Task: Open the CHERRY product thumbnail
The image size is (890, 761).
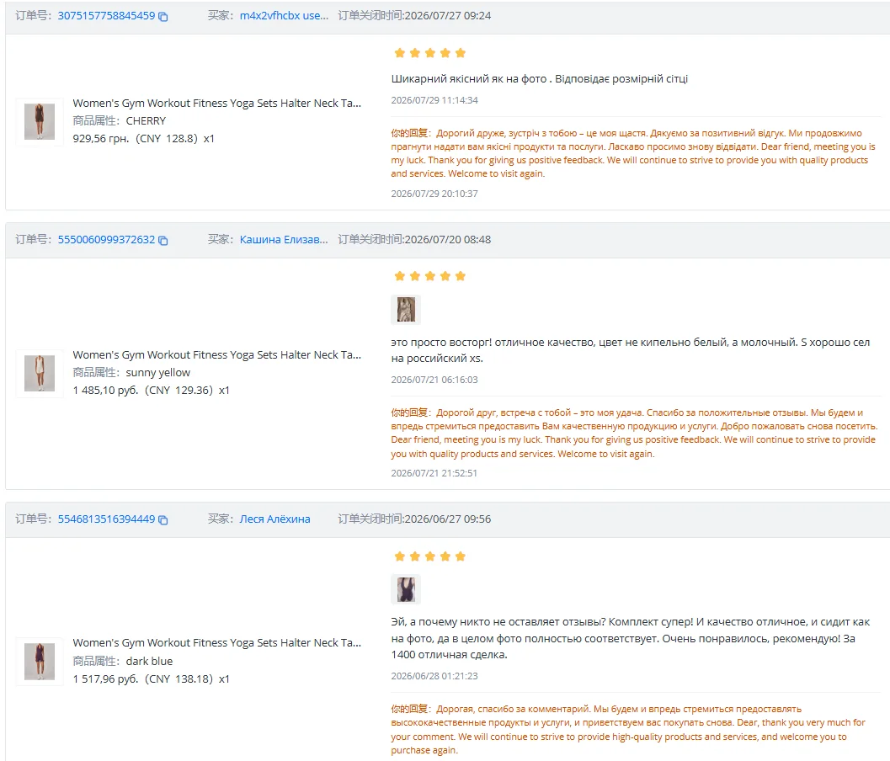Action: coord(40,121)
